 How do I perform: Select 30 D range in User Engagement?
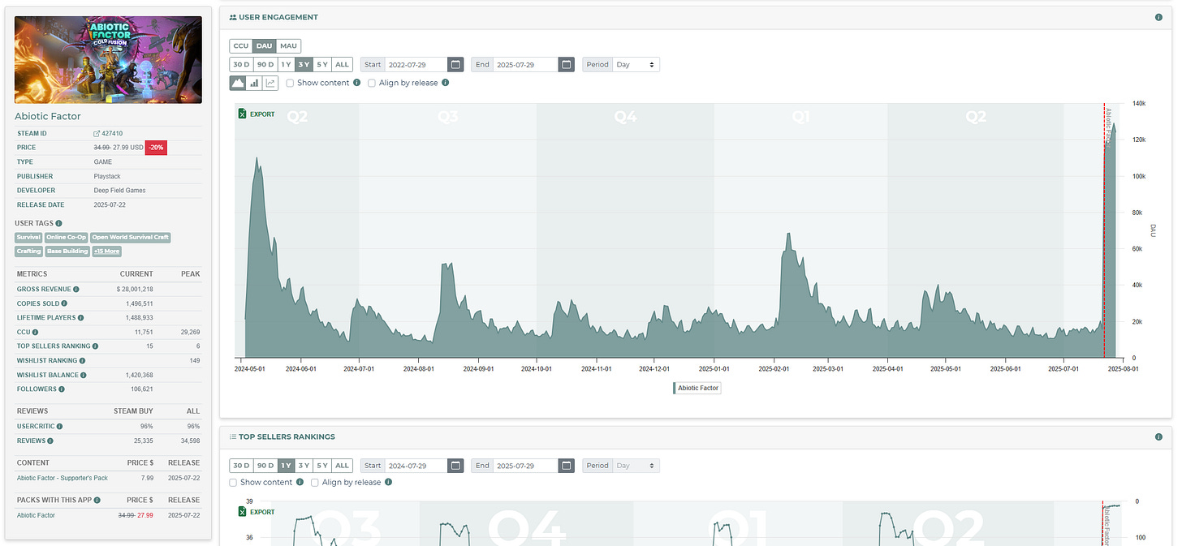241,64
